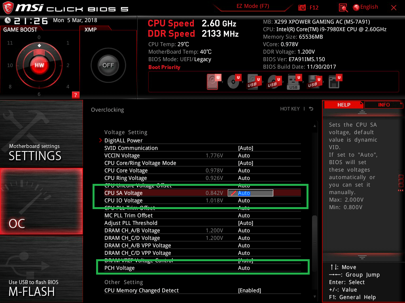Edit the VCCIN Voltage Auto value
This screenshot has width=405, height=303.
click(244, 155)
